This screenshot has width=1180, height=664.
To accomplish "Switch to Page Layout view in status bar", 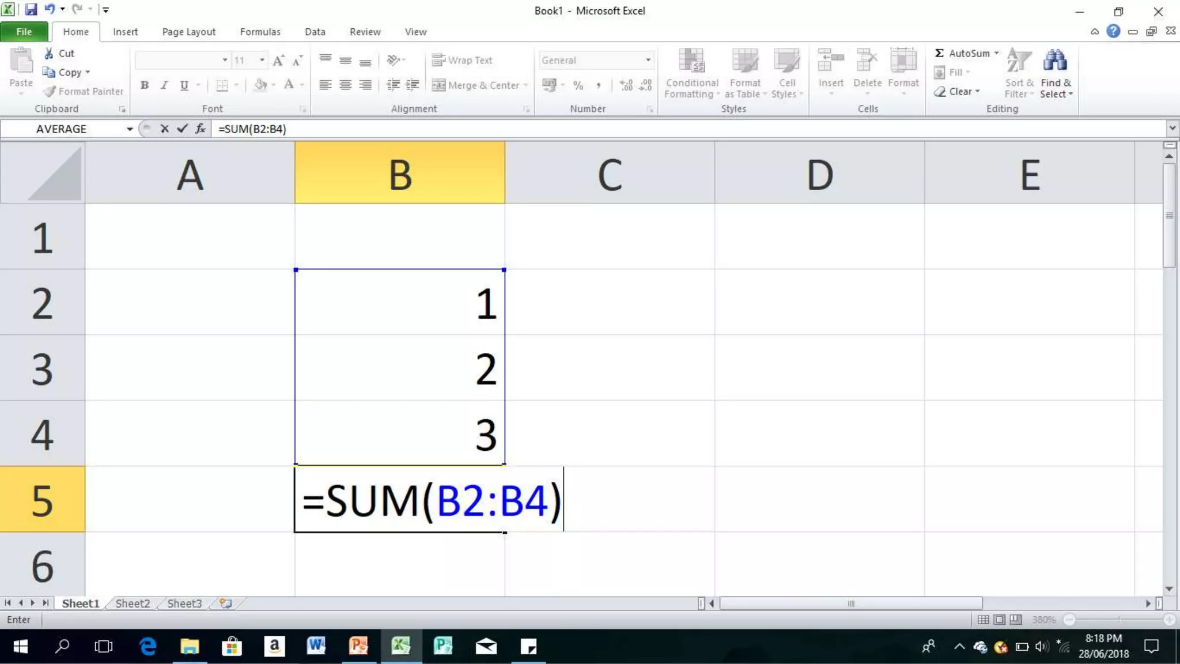I will [1000, 620].
